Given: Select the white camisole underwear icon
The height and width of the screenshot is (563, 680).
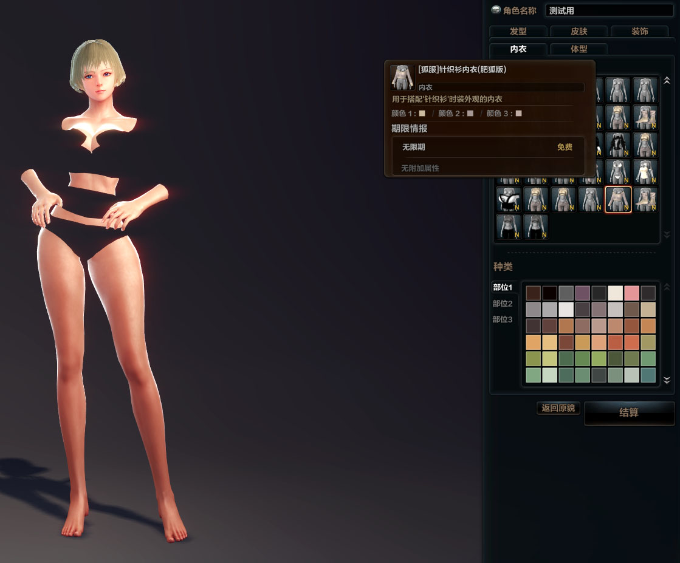Looking at the screenshot, I should (x=645, y=172).
